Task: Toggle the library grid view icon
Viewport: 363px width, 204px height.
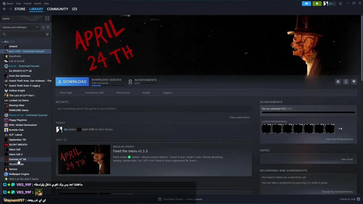Action: point(47,18)
